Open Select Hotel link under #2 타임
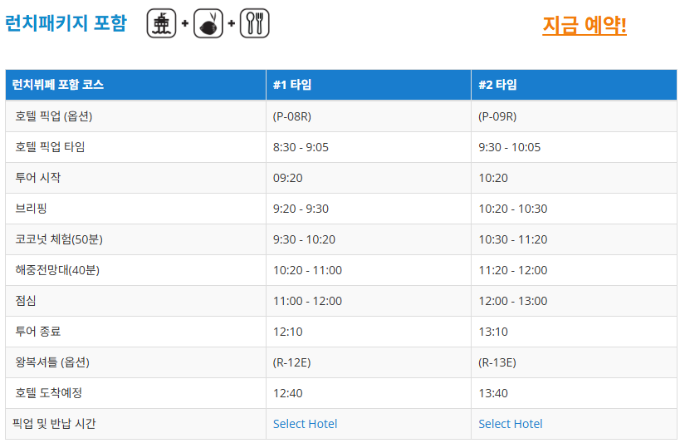This screenshot has height=443, width=680. point(511,424)
